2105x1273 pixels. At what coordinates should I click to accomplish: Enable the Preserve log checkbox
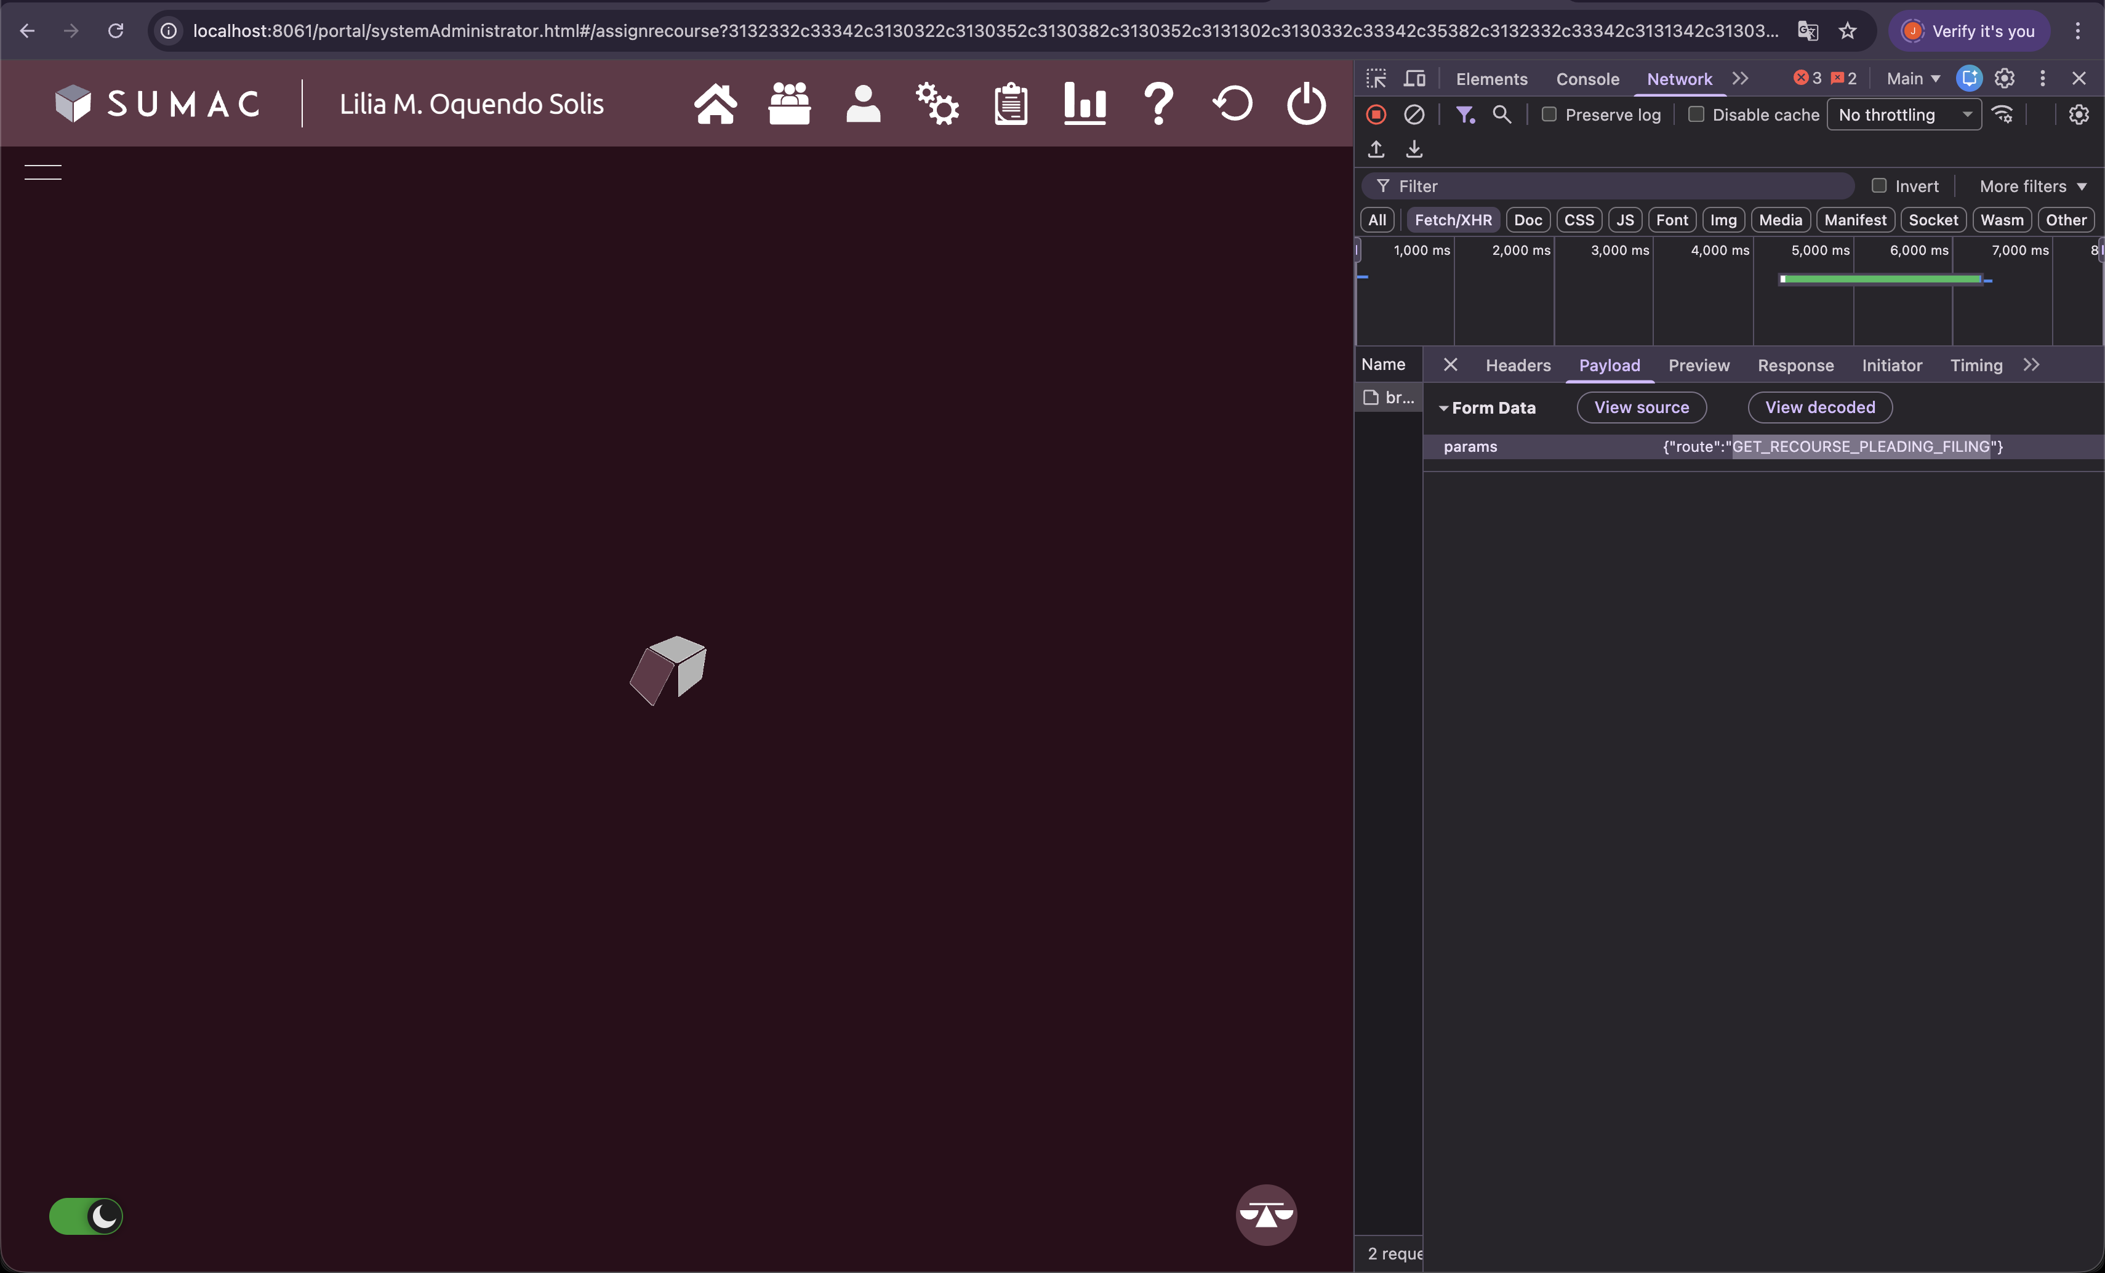[1549, 114]
